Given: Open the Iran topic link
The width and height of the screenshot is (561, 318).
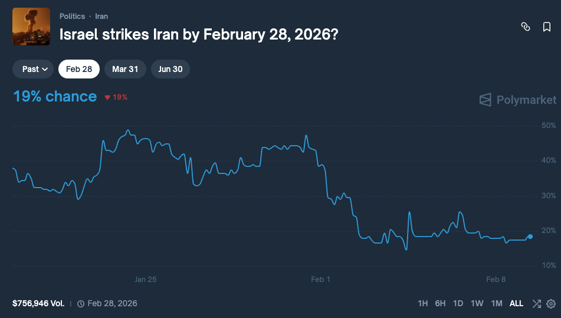Looking at the screenshot, I should click(x=101, y=17).
